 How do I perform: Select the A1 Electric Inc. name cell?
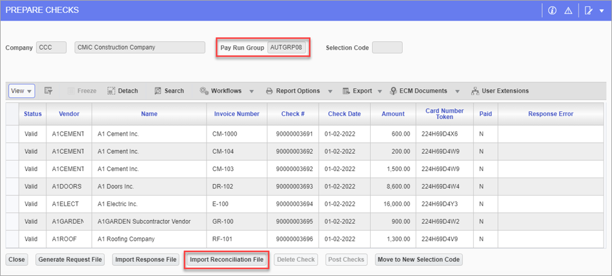pos(149,204)
